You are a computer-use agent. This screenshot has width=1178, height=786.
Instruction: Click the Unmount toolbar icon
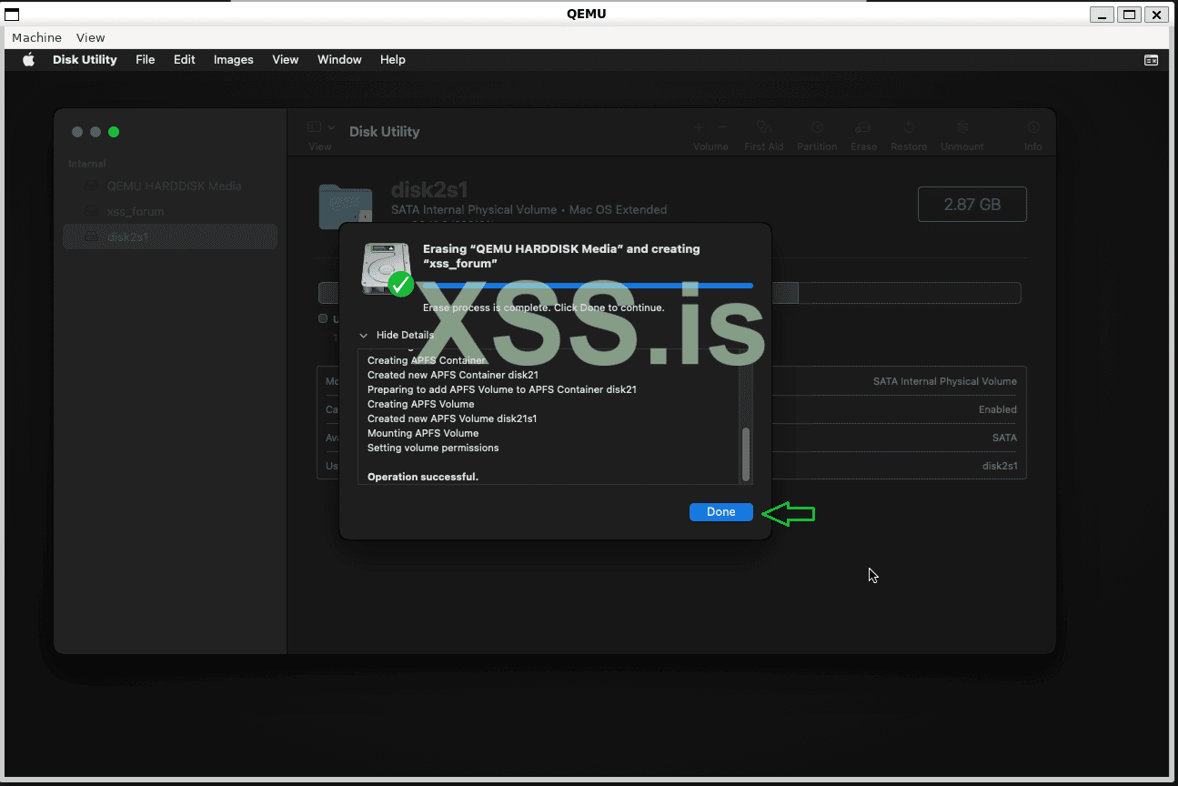pos(962,128)
